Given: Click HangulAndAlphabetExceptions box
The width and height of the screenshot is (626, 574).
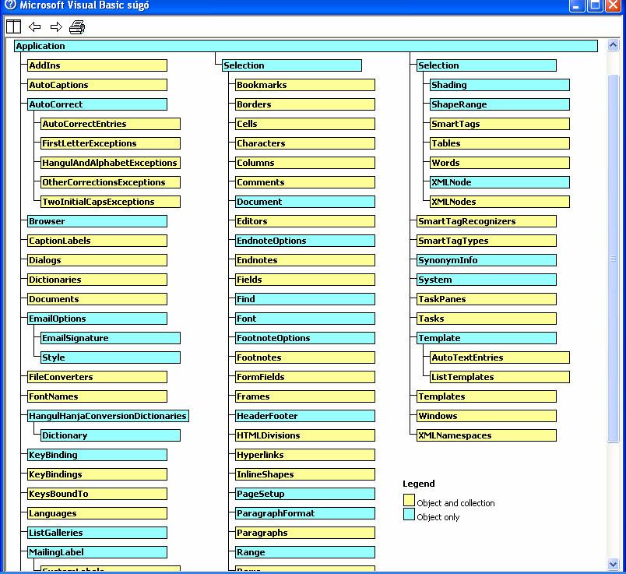Looking at the screenshot, I should point(111,163).
